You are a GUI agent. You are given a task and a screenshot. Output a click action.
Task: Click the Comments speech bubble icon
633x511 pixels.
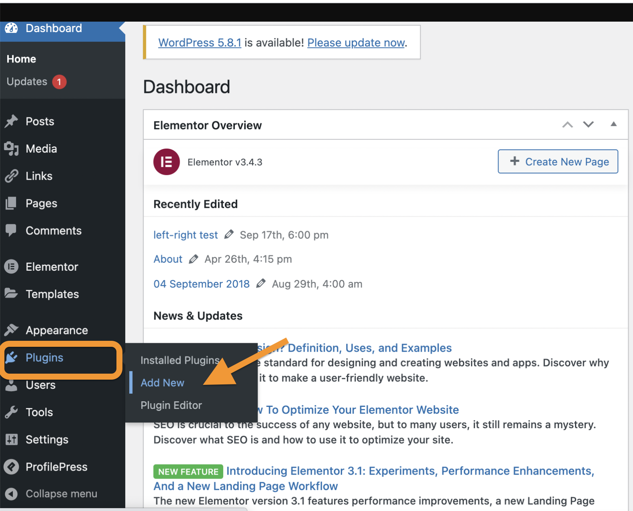pyautogui.click(x=11, y=231)
